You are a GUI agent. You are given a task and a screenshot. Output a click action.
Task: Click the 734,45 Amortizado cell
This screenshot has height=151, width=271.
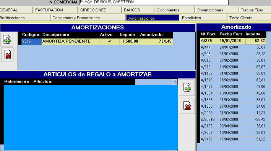pos(156,41)
